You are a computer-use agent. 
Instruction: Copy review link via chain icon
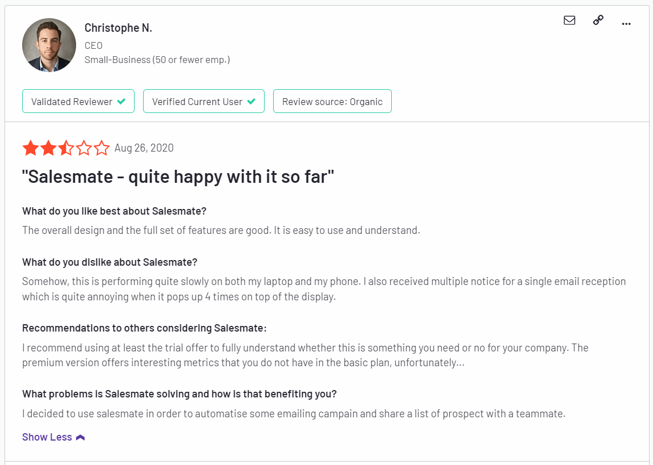(x=598, y=20)
